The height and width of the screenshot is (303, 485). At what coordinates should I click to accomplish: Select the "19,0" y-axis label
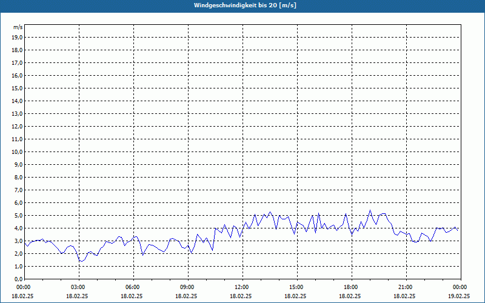(18, 38)
